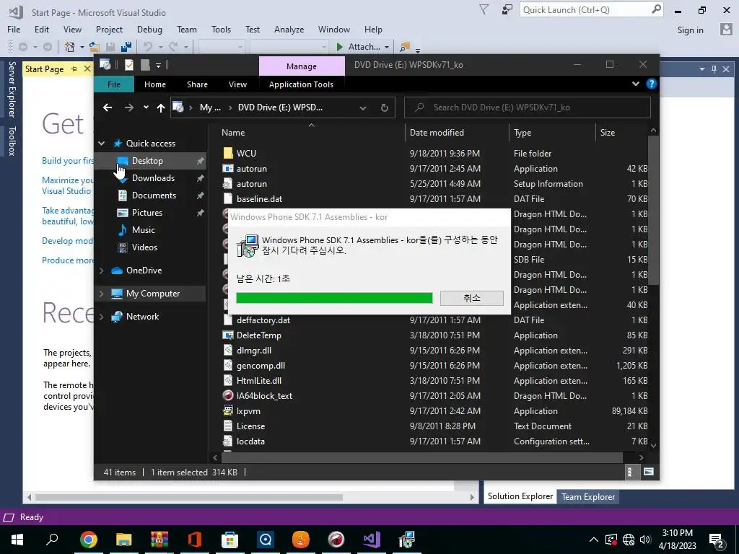Click the Windows Start button
The width and height of the screenshot is (739, 554).
pyautogui.click(x=17, y=540)
